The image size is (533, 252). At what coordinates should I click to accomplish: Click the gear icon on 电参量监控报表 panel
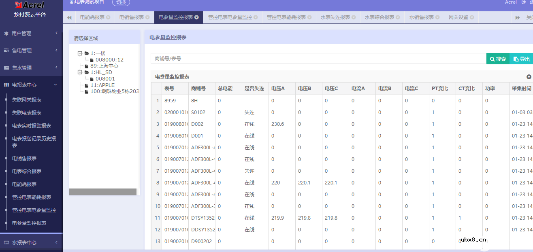click(529, 77)
